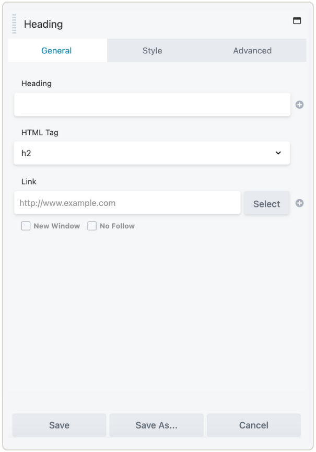
Task: Click the Save As button
Action: click(156, 425)
